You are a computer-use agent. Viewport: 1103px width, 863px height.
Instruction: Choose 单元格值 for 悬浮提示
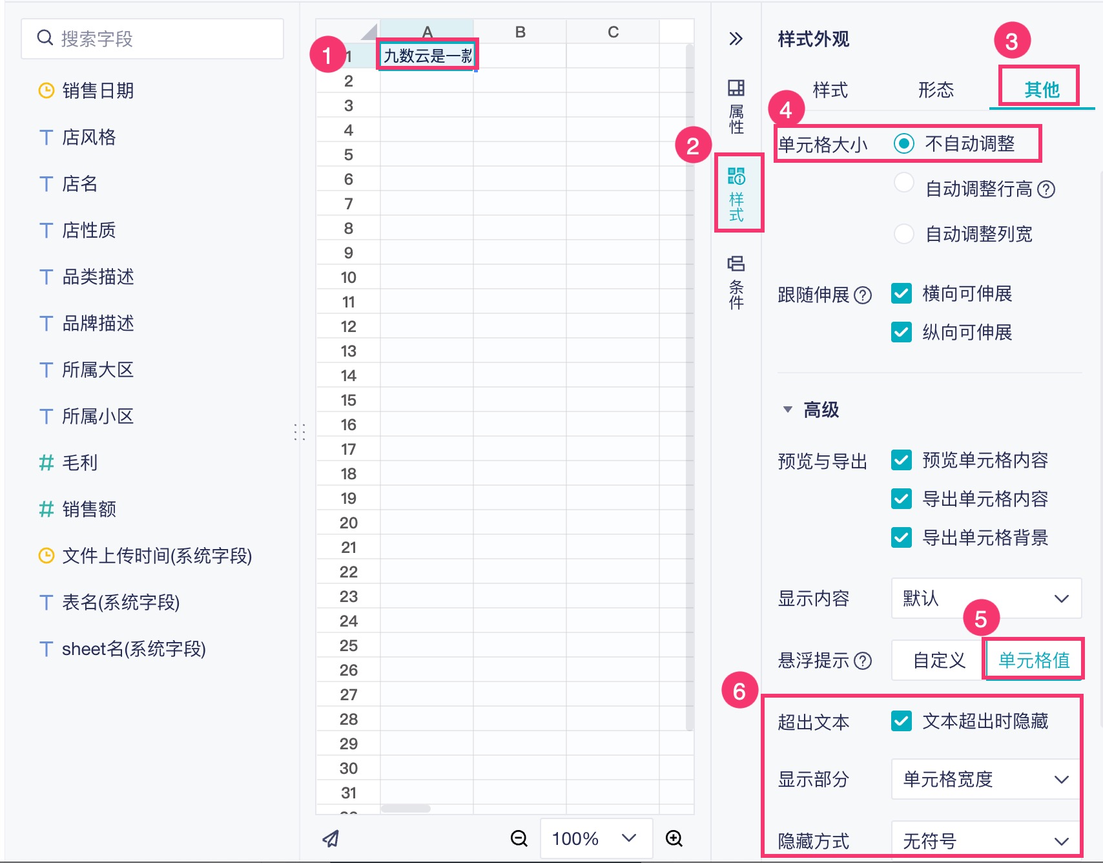pos(1034,660)
